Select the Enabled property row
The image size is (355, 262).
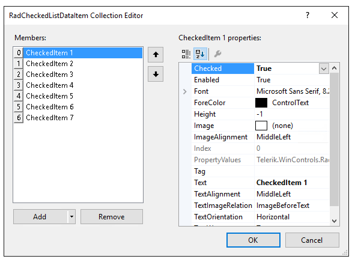(x=260, y=80)
